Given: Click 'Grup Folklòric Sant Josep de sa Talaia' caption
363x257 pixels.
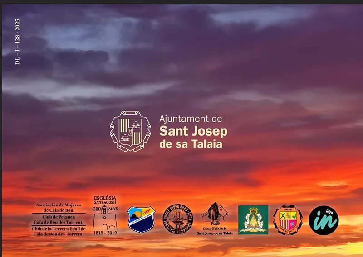Looking at the screenshot, I should (x=215, y=231).
